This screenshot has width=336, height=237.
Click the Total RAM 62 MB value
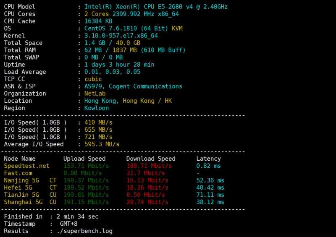click(x=91, y=50)
